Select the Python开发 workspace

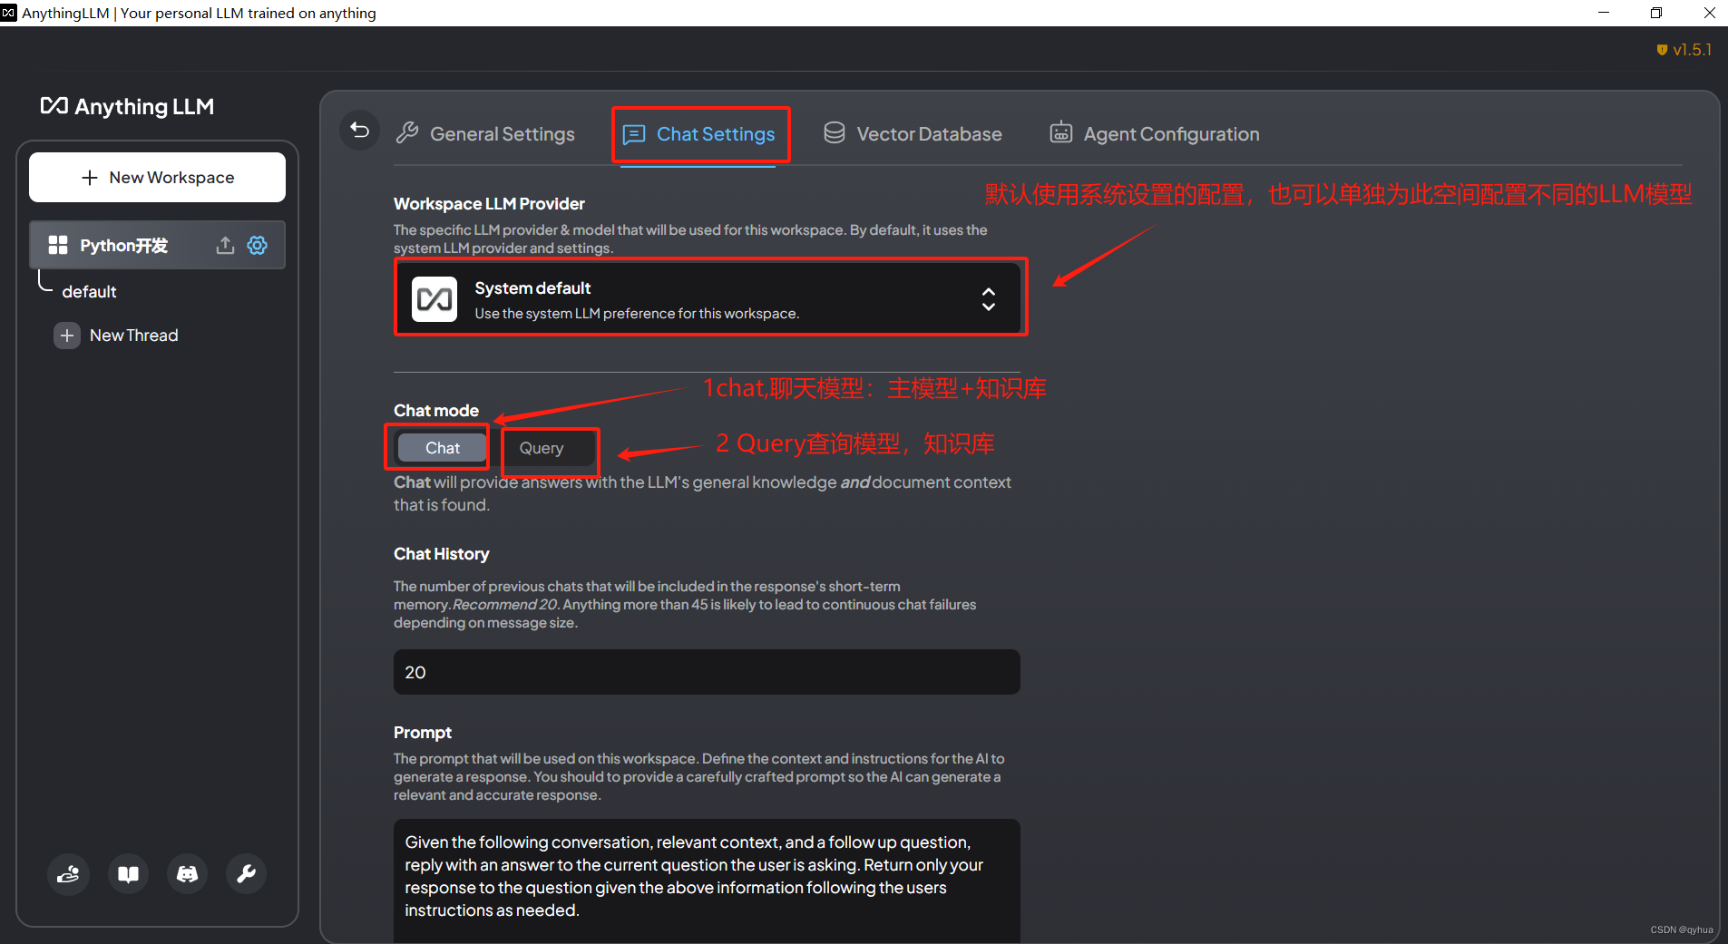coord(157,245)
